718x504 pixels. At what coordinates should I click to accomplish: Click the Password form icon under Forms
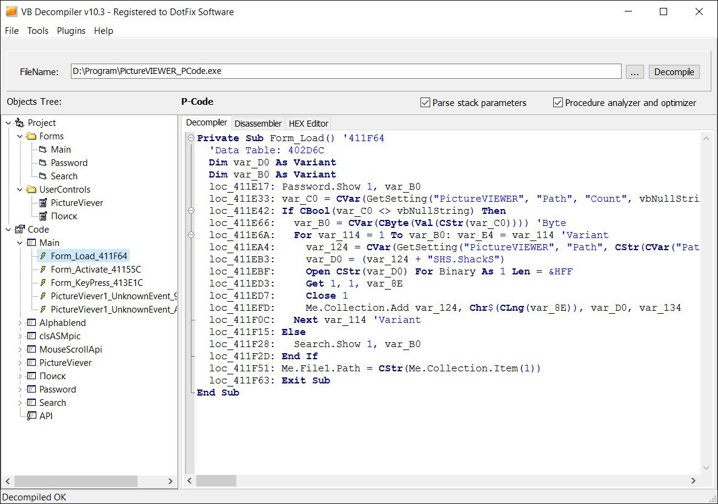click(42, 162)
